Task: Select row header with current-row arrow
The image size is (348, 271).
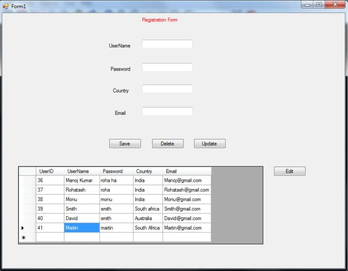Action: (x=27, y=228)
